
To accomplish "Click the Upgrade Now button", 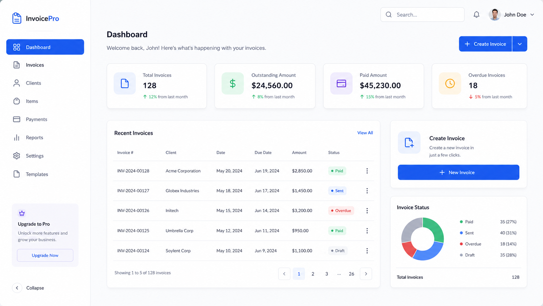I will (x=45, y=255).
